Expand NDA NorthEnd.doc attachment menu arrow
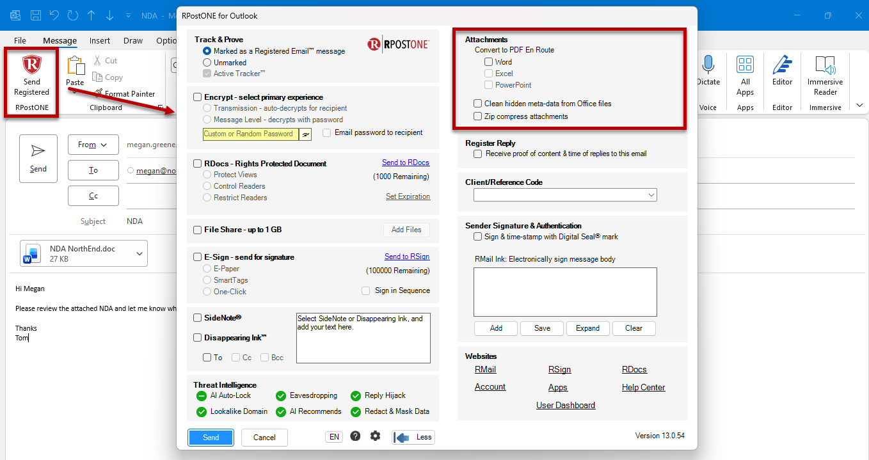 [140, 254]
